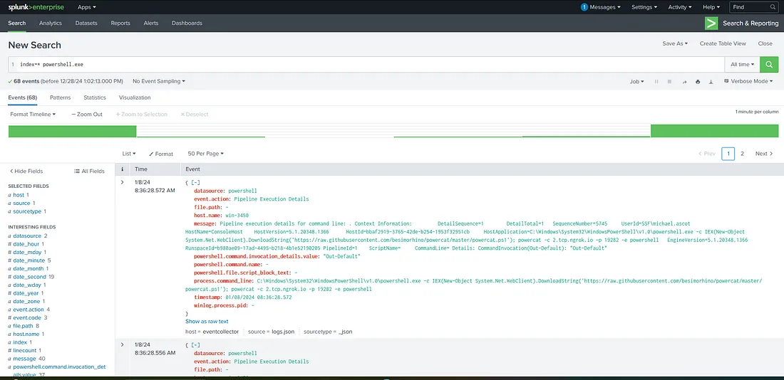Print the search results
The height and width of the screenshot is (380, 784).
pos(698,81)
